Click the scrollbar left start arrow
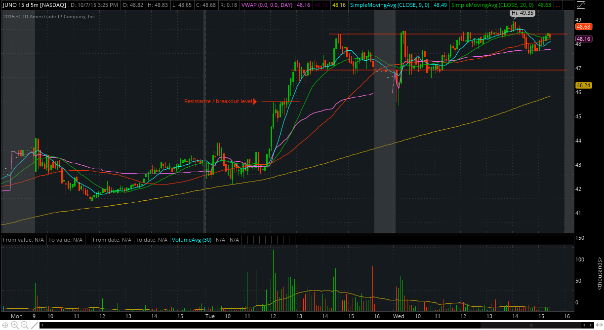The width and height of the screenshot is (604, 330). pos(42,326)
